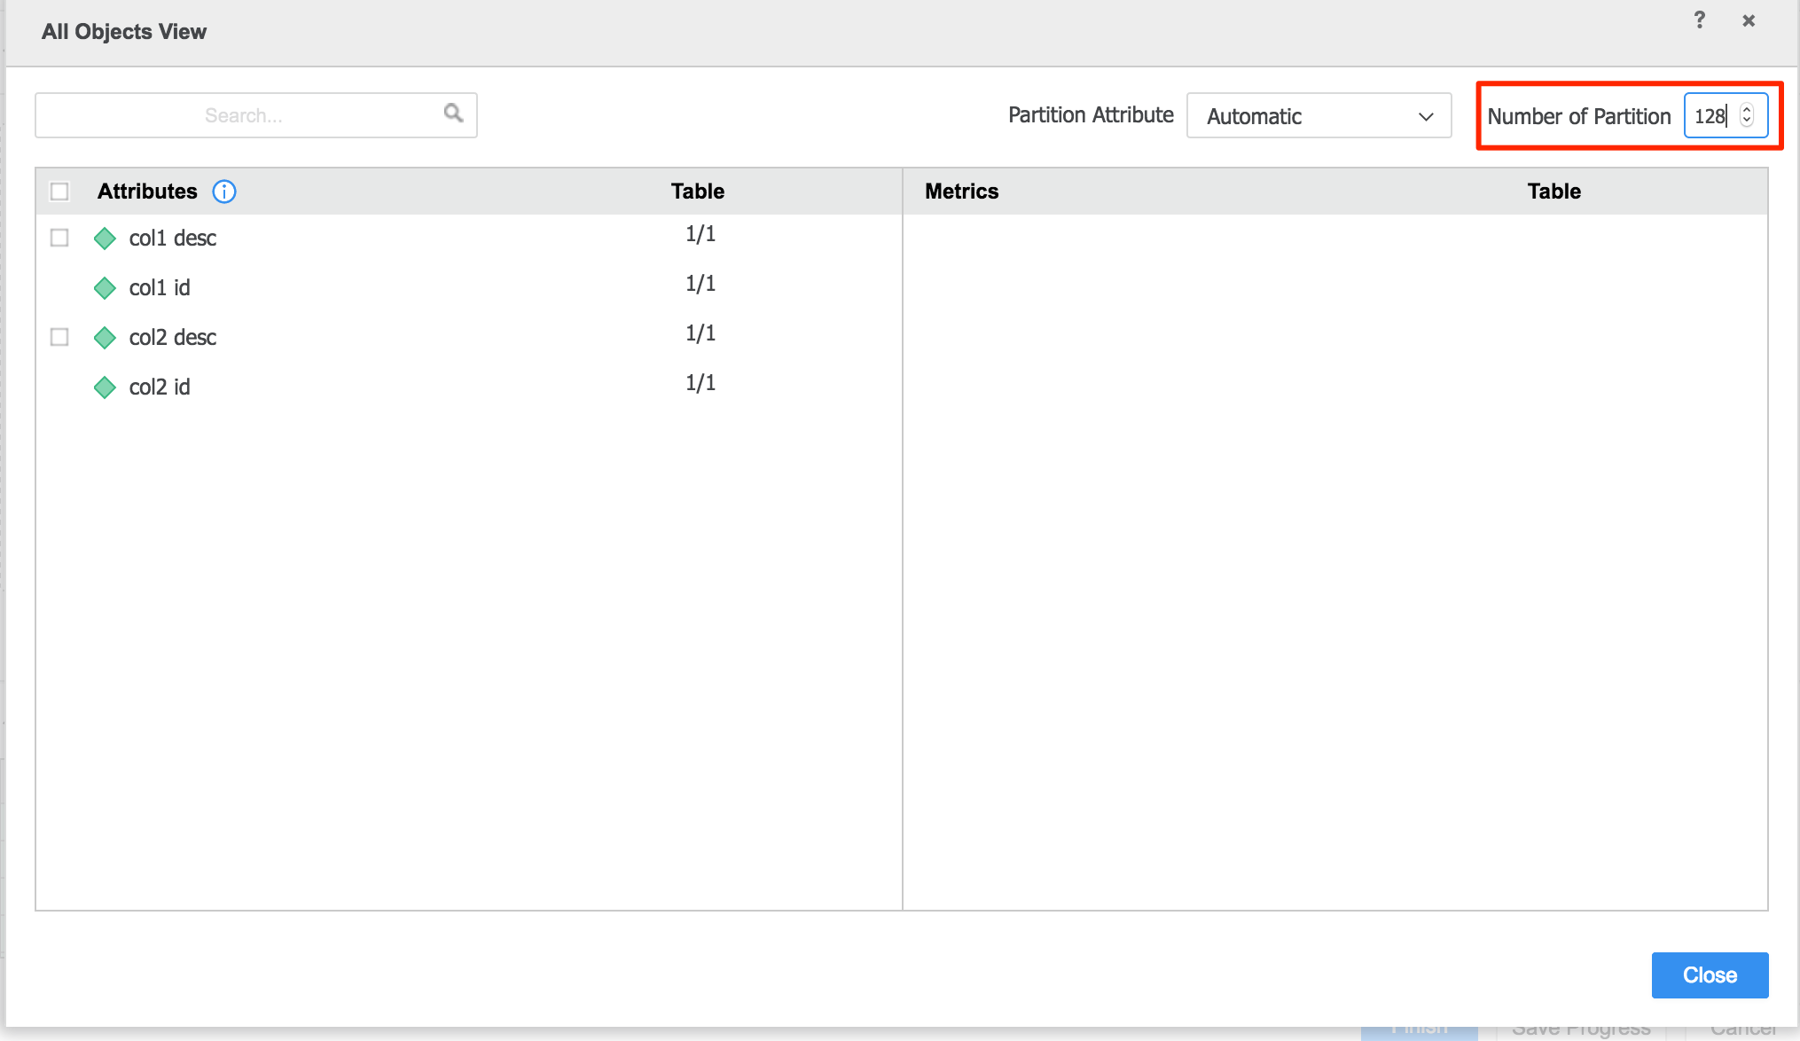Check the col2 desc checkbox
The height and width of the screenshot is (1041, 1800).
[x=59, y=337]
